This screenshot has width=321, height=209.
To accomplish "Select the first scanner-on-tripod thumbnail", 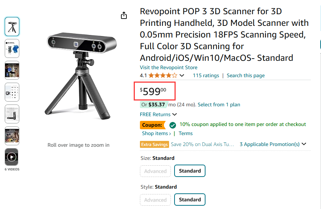I will tap(12, 27).
